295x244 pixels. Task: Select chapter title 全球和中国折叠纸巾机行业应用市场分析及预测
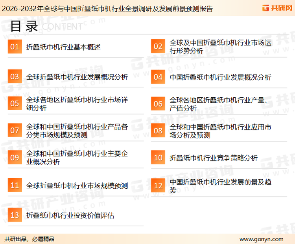pos(221,131)
